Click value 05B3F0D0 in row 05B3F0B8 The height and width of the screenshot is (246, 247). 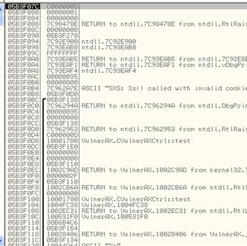coord(62,94)
